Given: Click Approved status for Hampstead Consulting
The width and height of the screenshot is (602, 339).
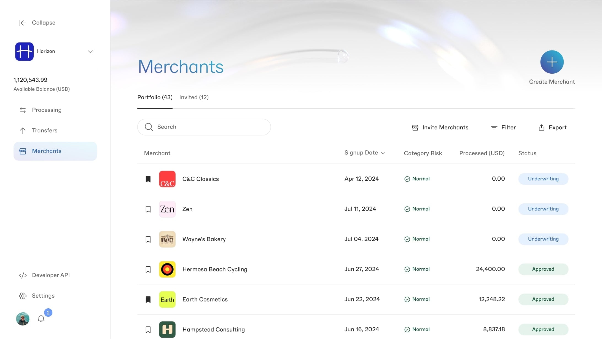Looking at the screenshot, I should tap(543, 329).
